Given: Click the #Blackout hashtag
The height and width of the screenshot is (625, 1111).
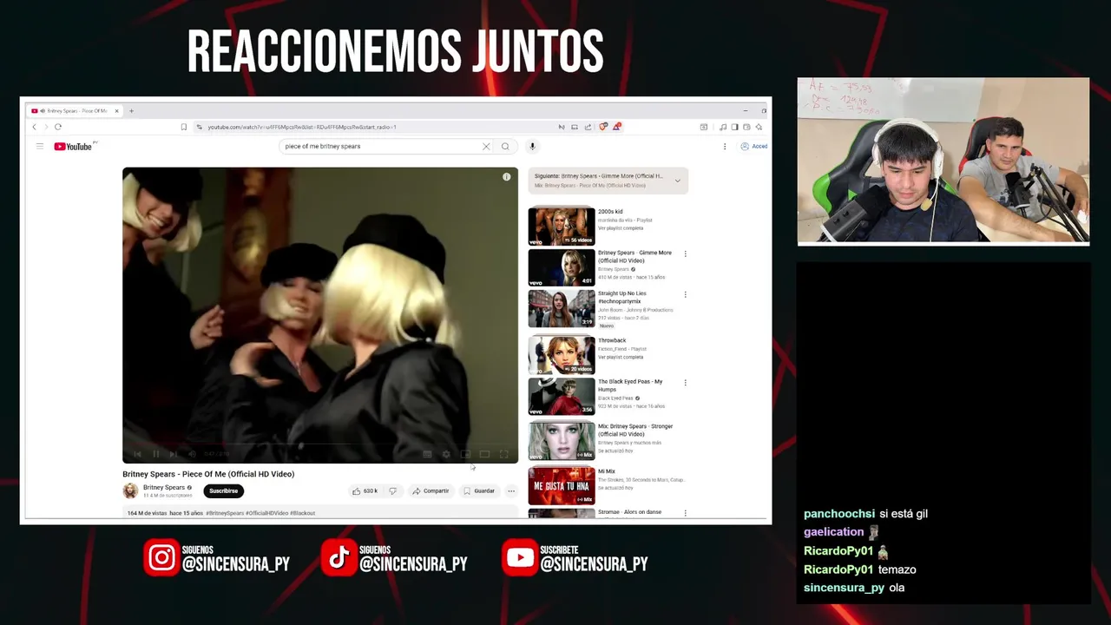Looking at the screenshot, I should (x=303, y=513).
